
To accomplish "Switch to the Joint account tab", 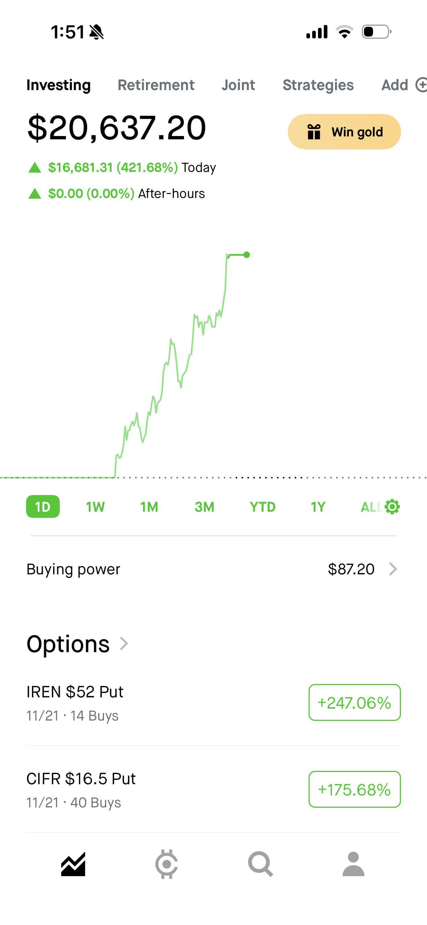I will pyautogui.click(x=238, y=85).
